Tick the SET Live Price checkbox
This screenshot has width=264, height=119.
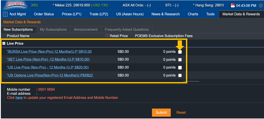[180, 59]
